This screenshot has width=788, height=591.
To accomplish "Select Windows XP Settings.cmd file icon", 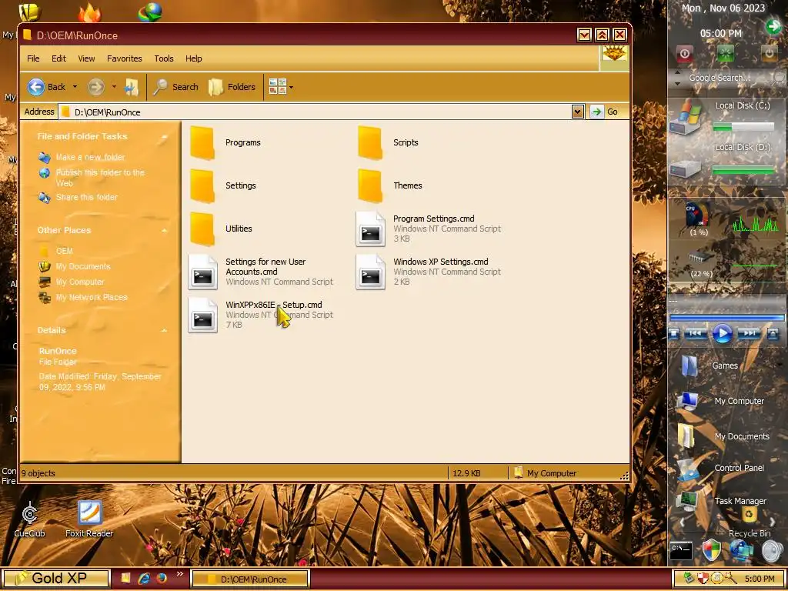I will [370, 272].
